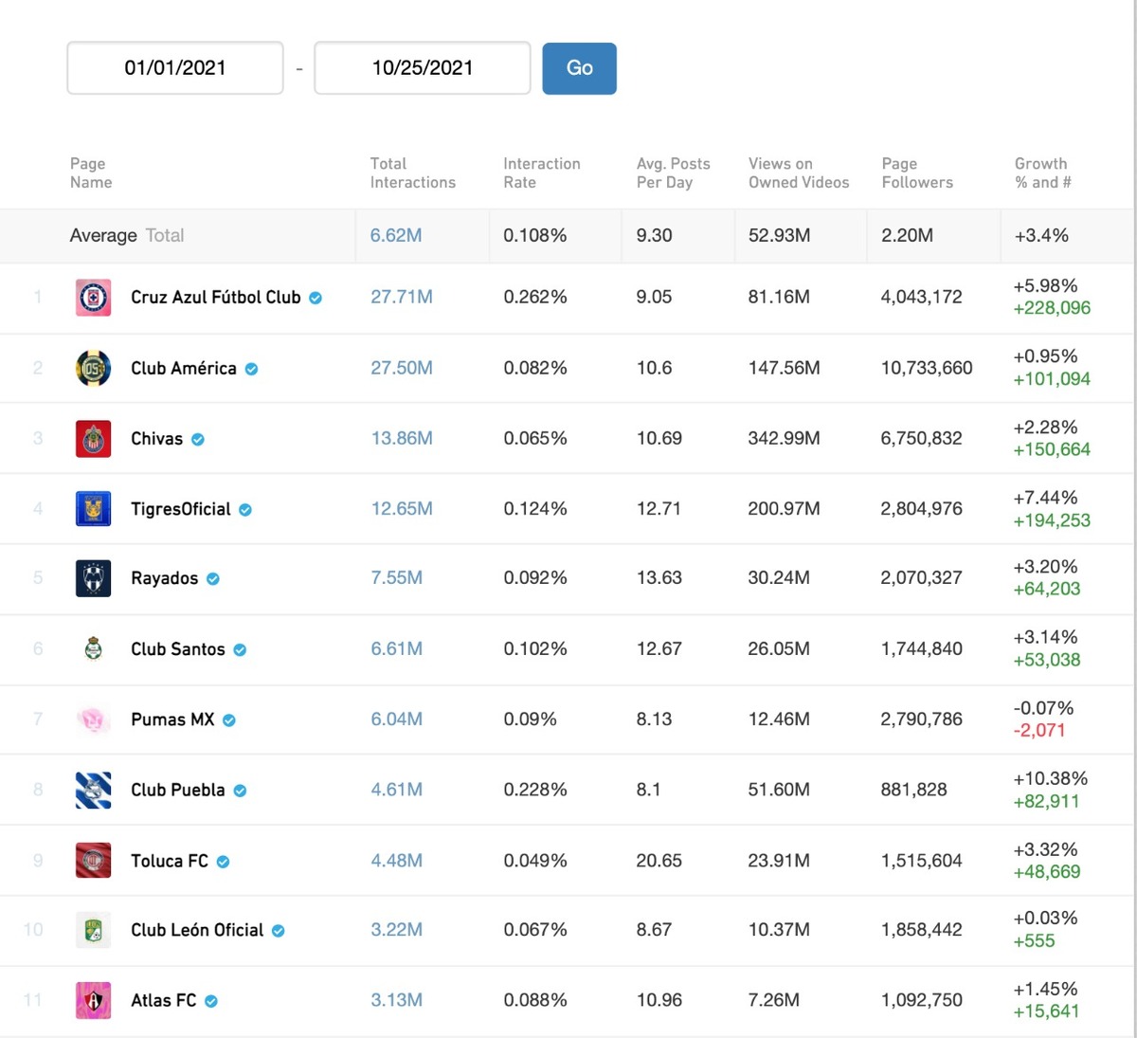Screen dimensions: 1137x1038
Task: Click Tigres' 12.65M interactions value
Action: [402, 509]
